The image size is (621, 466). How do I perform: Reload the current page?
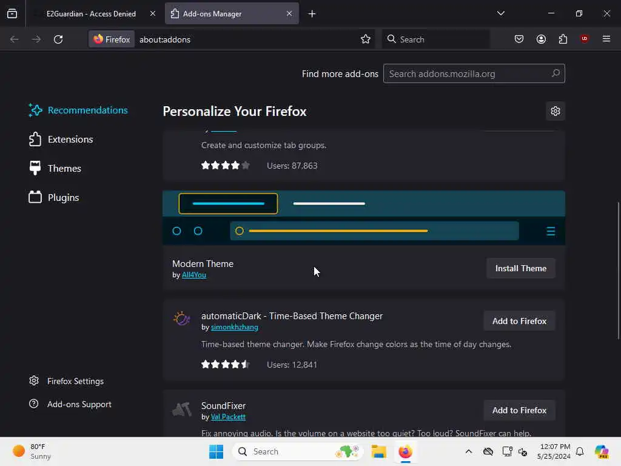(x=58, y=39)
